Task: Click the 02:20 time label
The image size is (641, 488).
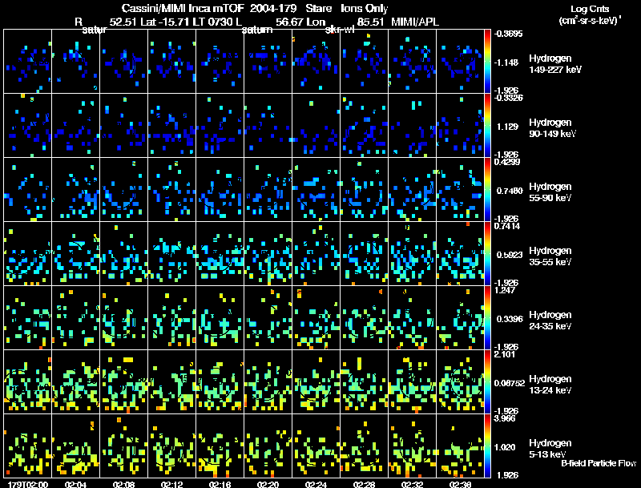Action: tap(268, 484)
